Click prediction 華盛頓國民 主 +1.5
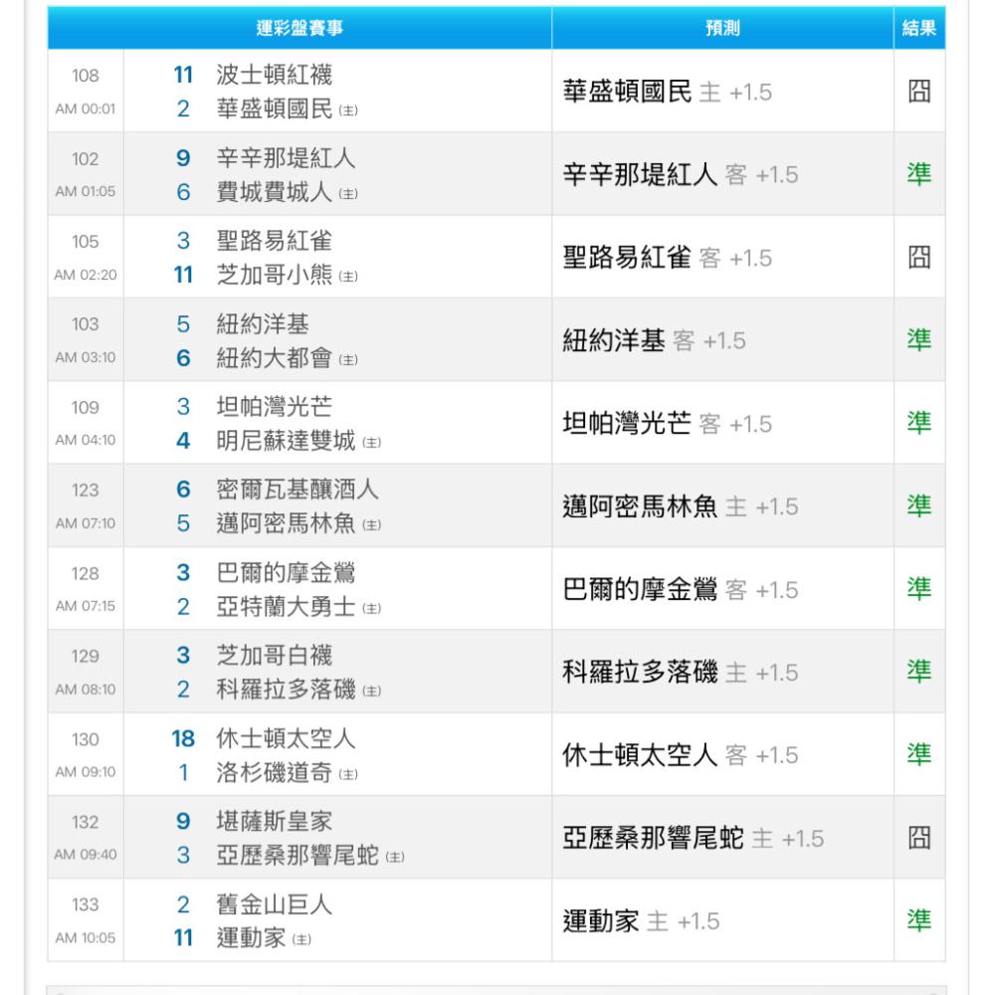The image size is (981, 995). click(x=668, y=92)
